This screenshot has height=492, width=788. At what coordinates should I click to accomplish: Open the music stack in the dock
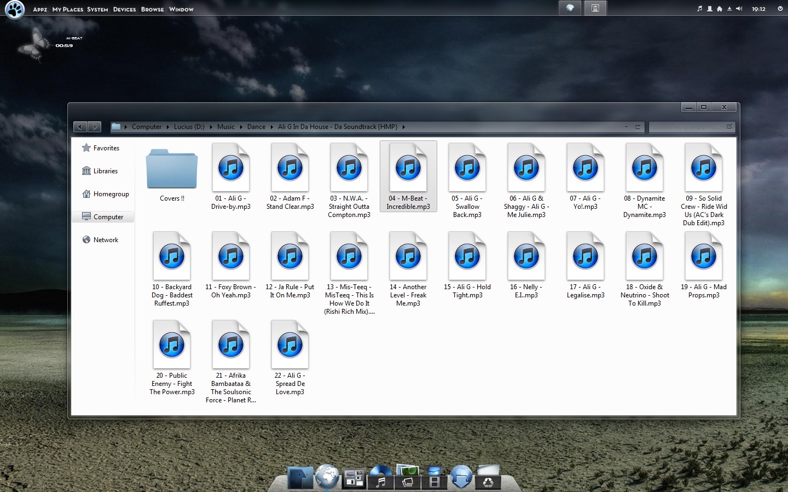[381, 477]
